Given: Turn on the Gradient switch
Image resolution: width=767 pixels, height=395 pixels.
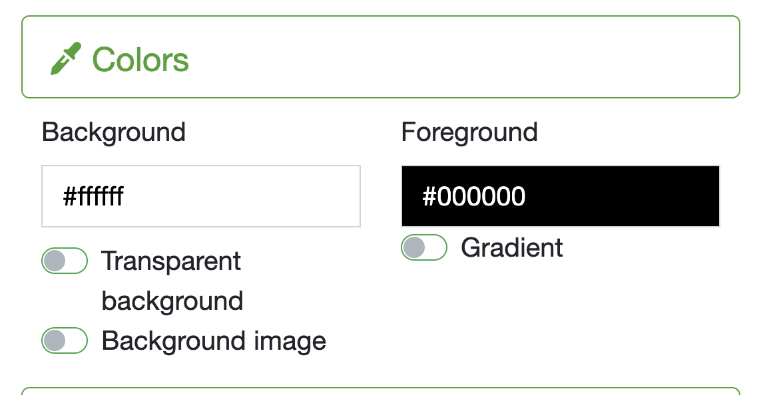Looking at the screenshot, I should [x=424, y=247].
